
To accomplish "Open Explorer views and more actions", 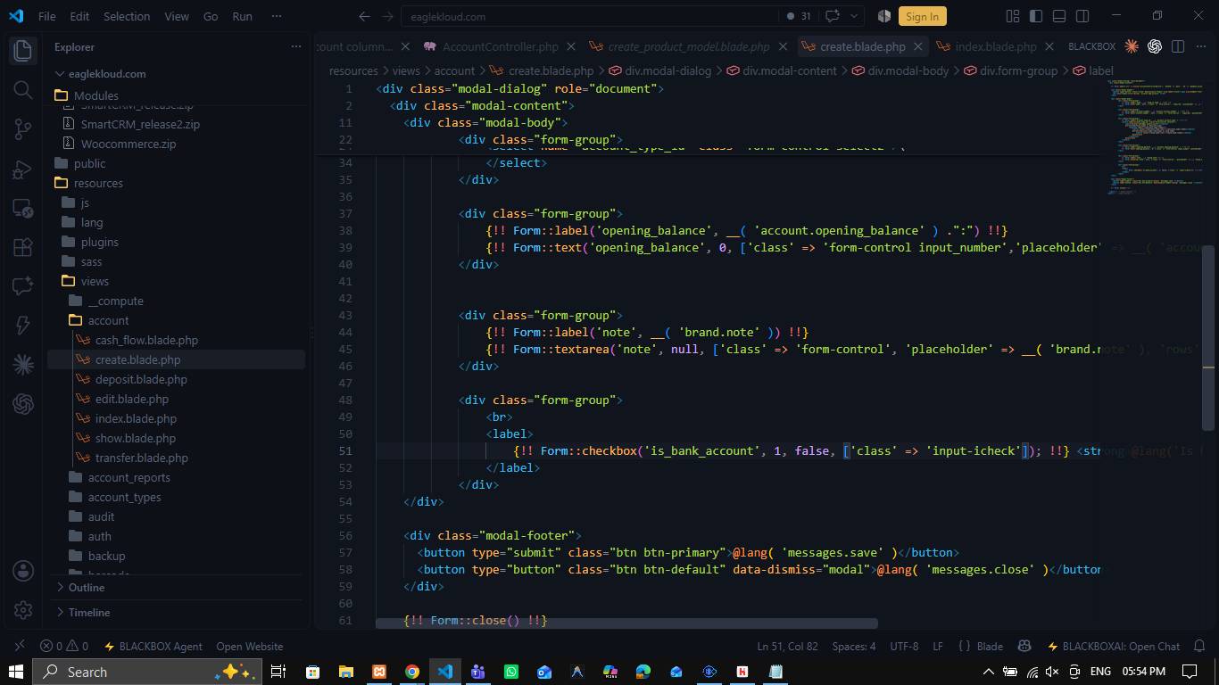I will 296,46.
